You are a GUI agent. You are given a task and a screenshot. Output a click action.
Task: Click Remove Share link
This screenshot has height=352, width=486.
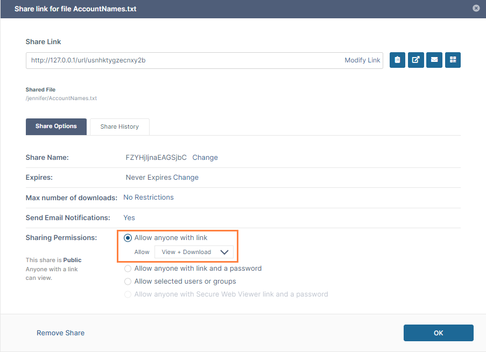[x=60, y=333]
